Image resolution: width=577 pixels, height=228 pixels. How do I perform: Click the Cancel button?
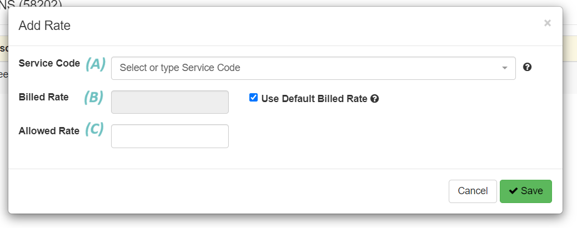click(x=473, y=191)
